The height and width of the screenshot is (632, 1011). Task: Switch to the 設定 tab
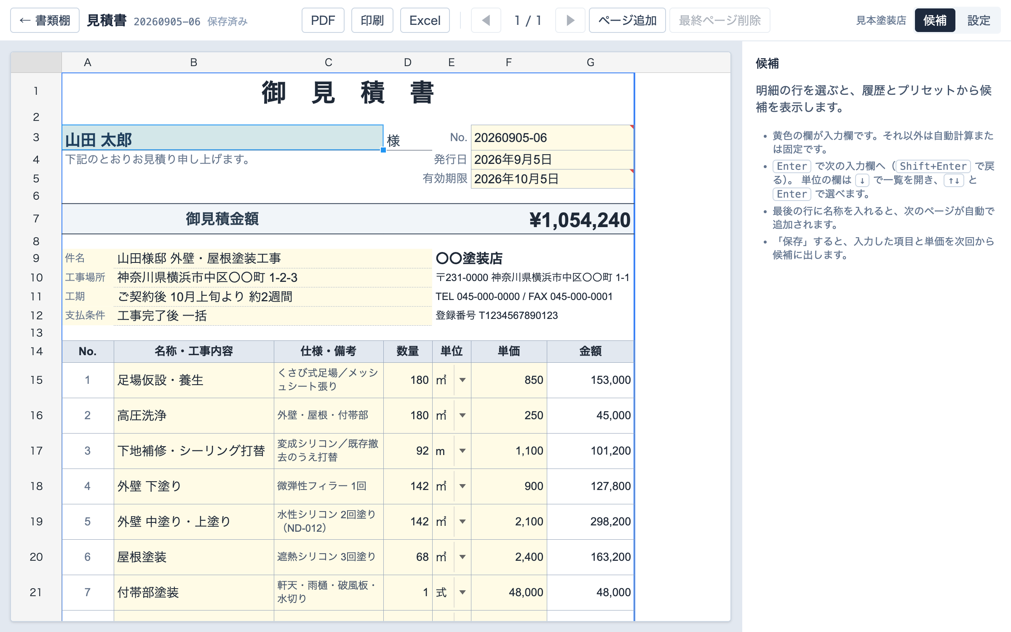(979, 20)
